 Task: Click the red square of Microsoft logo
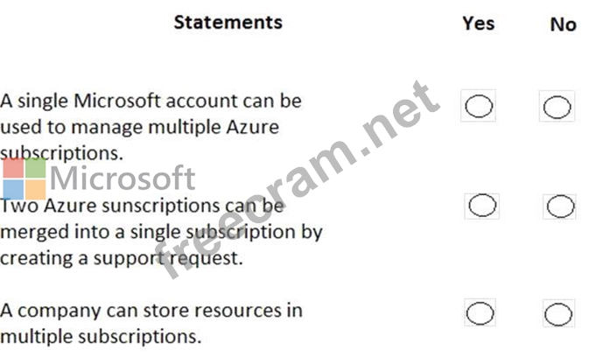[13, 168]
